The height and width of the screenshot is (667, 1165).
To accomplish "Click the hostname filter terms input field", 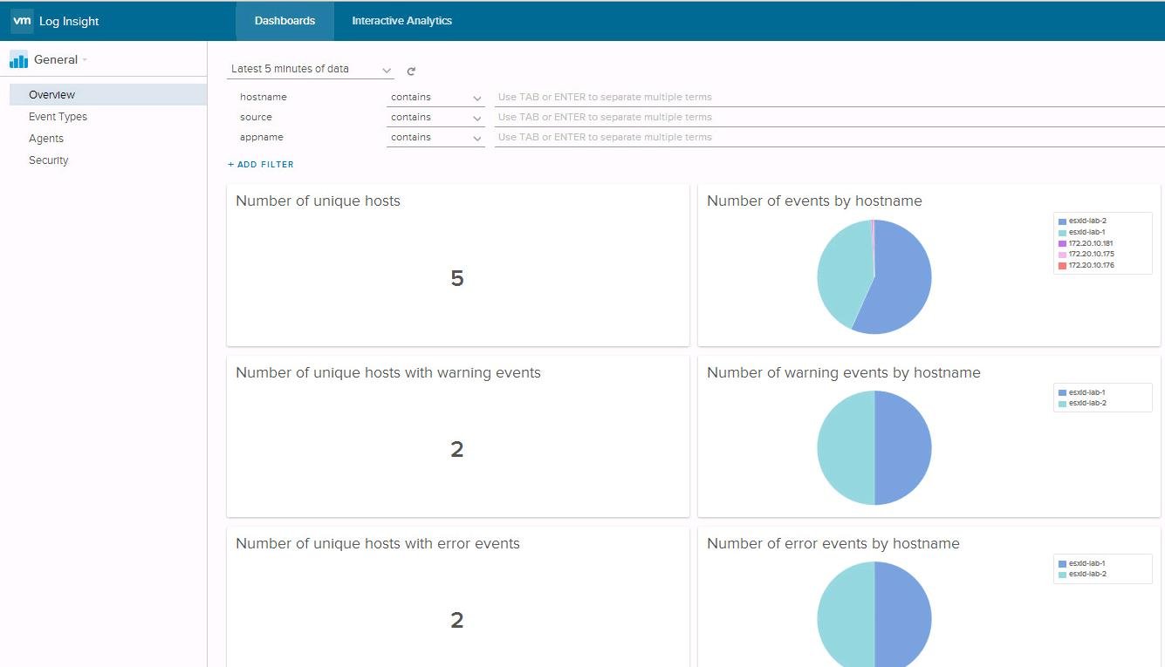I will click(x=827, y=98).
